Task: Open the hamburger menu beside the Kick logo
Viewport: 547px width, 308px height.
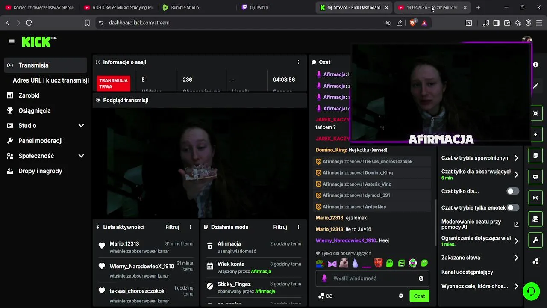Action: [x=12, y=42]
